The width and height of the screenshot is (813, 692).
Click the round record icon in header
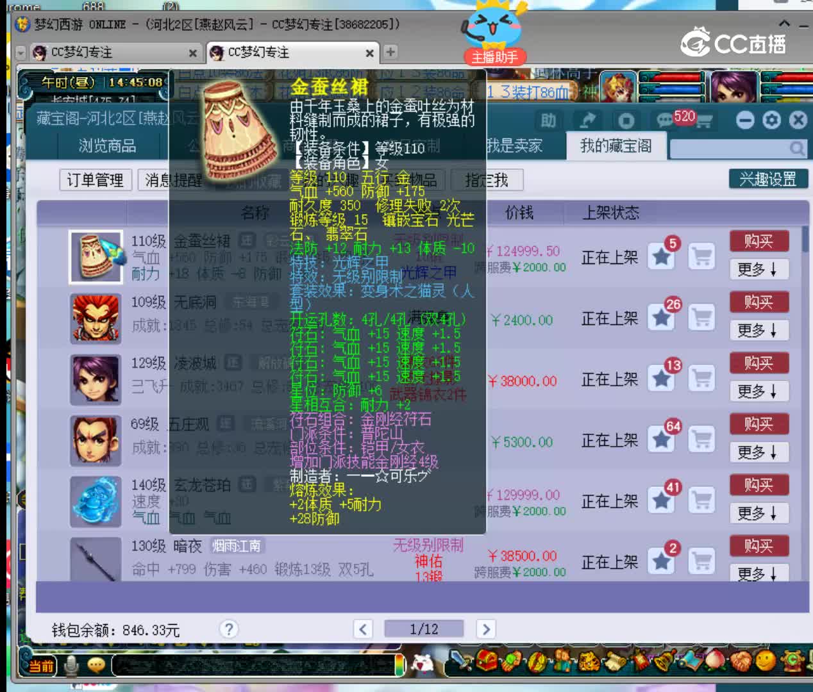coord(626,120)
